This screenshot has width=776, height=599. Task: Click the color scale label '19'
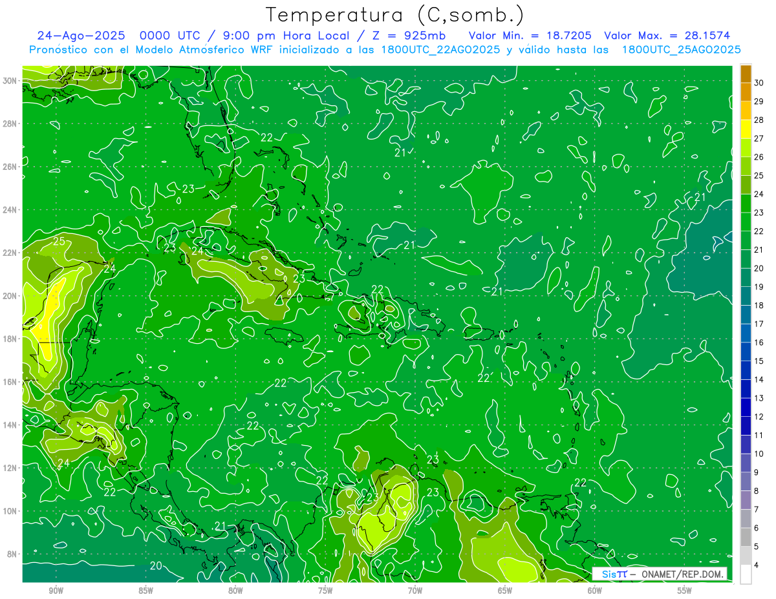coord(759,287)
